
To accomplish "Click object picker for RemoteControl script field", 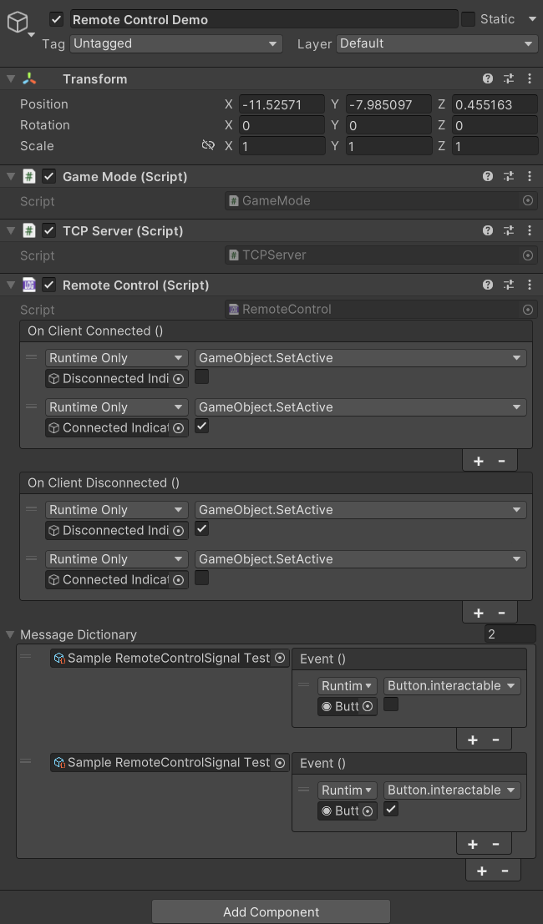I will [528, 310].
